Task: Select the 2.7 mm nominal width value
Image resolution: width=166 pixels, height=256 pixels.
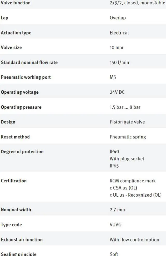Action: (117, 210)
